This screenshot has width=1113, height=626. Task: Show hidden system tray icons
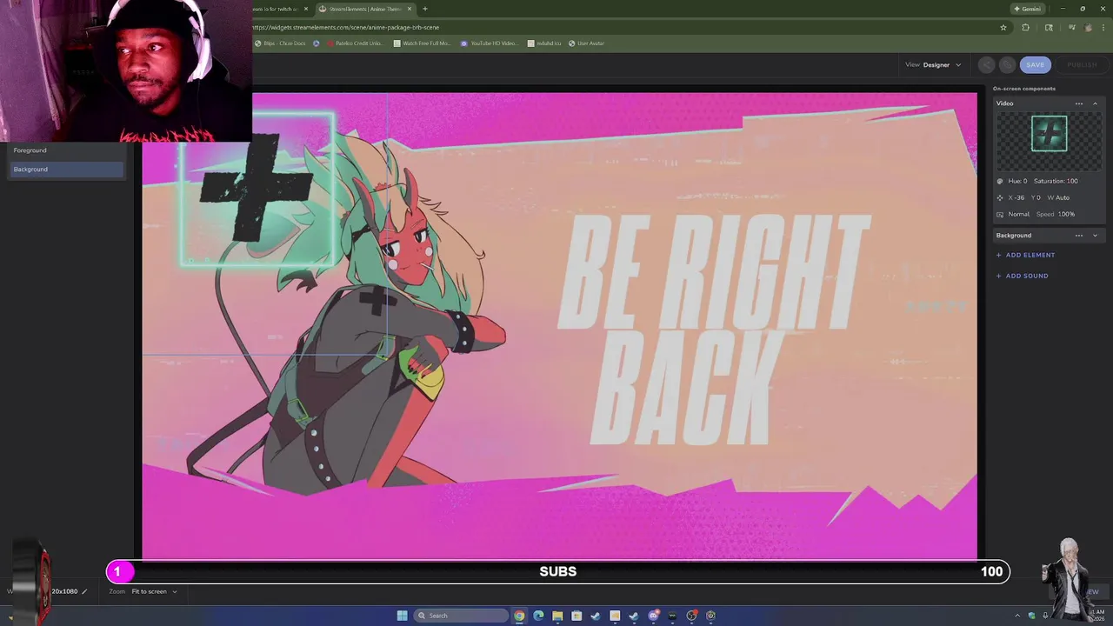point(1017,616)
